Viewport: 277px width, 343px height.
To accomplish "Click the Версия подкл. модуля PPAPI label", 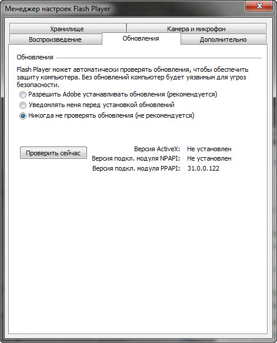I will point(136,168).
